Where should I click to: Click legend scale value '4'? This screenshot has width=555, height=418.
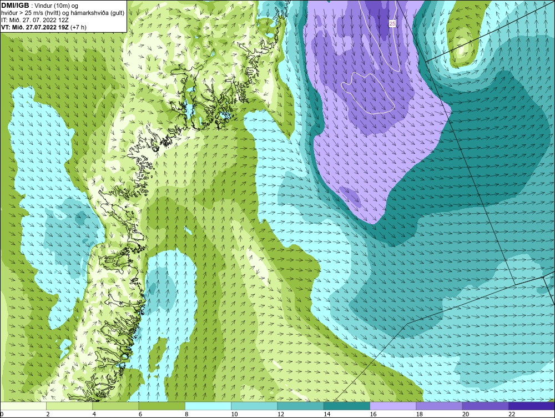click(94, 415)
